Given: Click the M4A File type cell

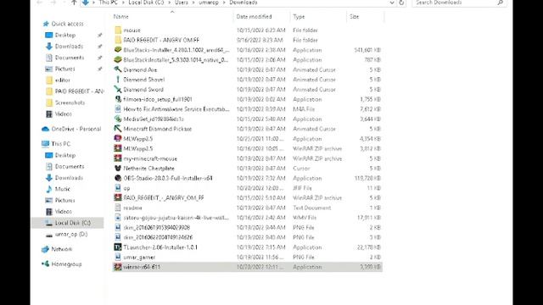Looking at the screenshot, I should 304,109.
